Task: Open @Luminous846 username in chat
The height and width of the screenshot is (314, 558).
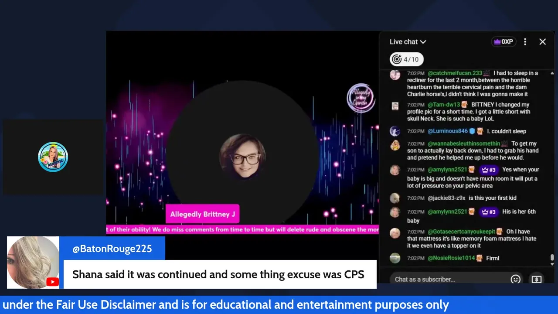Action: [x=448, y=131]
